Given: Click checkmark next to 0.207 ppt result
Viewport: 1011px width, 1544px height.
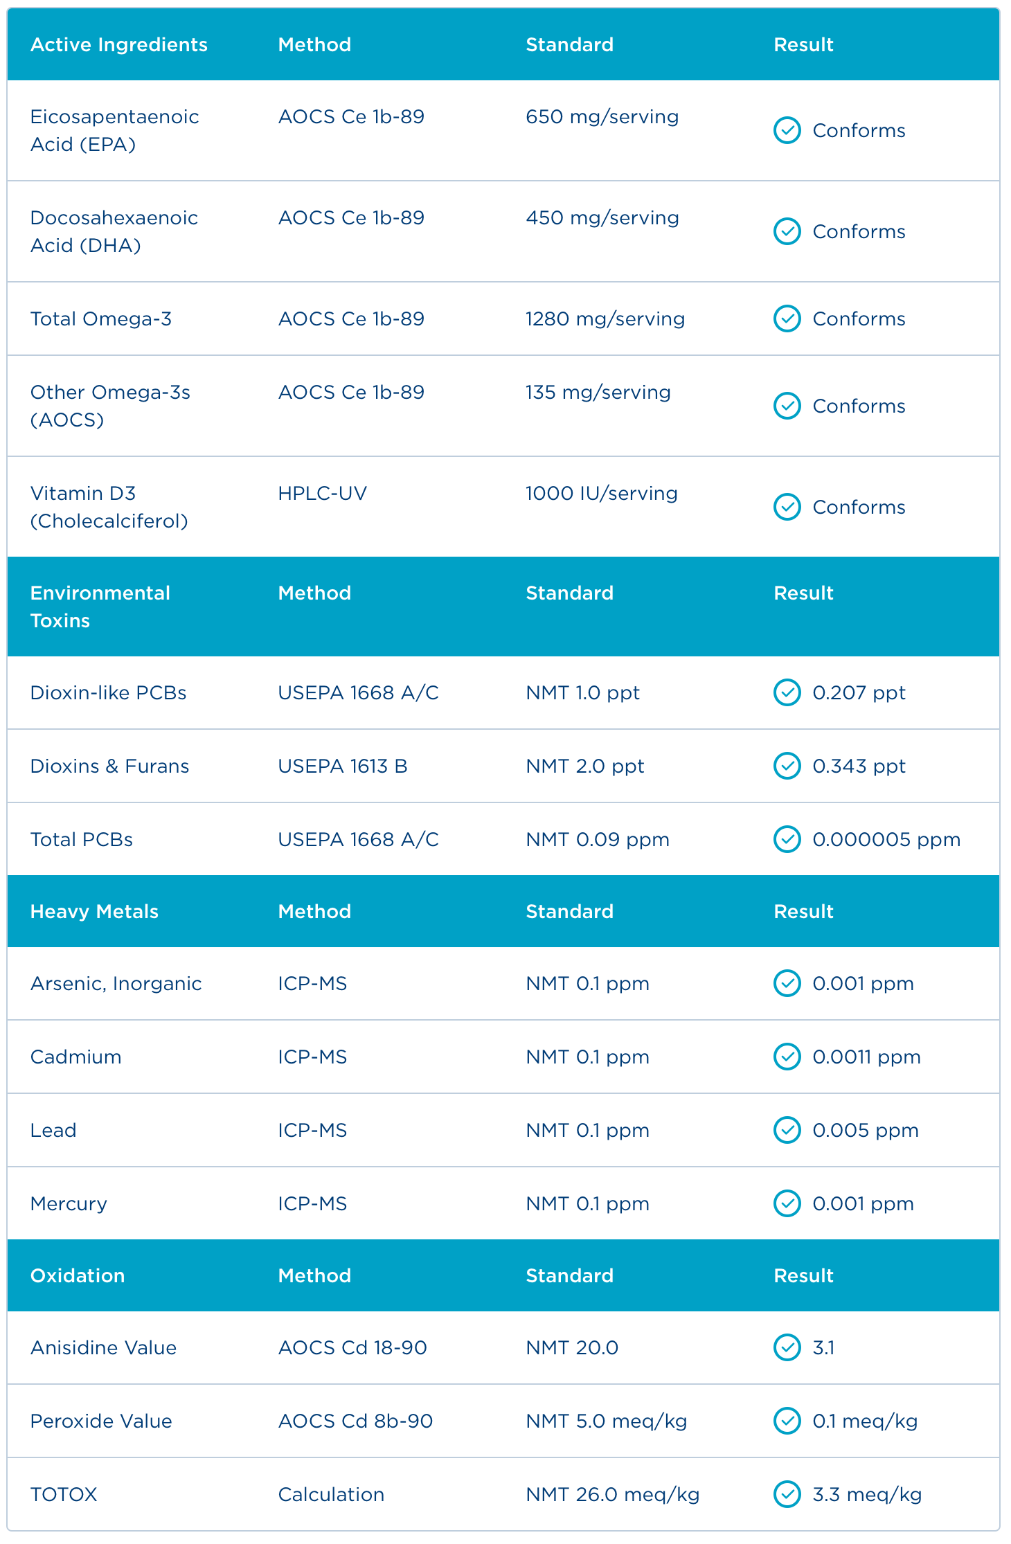Looking at the screenshot, I should 787,692.
